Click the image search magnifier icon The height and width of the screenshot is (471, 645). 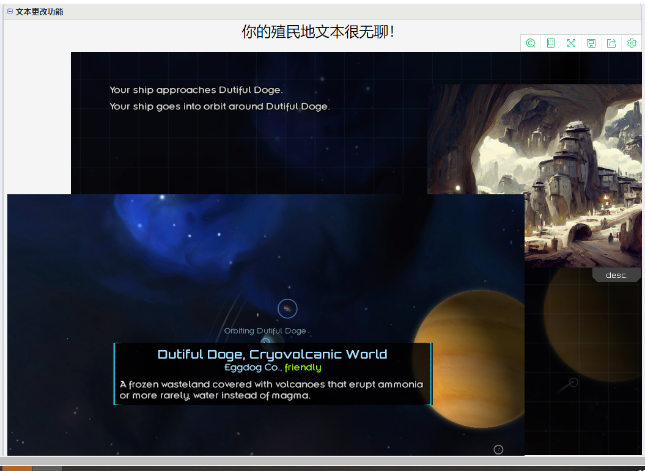tap(531, 43)
